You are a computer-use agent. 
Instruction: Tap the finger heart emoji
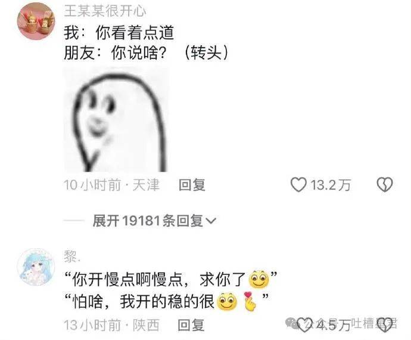click(x=250, y=301)
